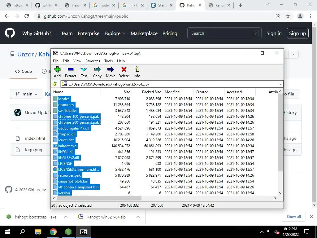
Task: Open the Help menu in 7-Zip
Action: (x=121, y=61)
